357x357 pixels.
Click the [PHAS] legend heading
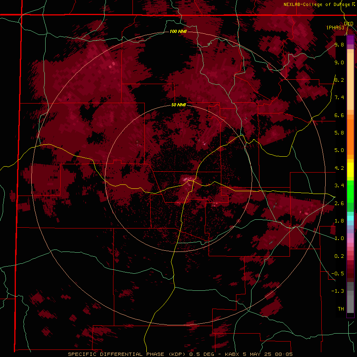click(x=335, y=27)
